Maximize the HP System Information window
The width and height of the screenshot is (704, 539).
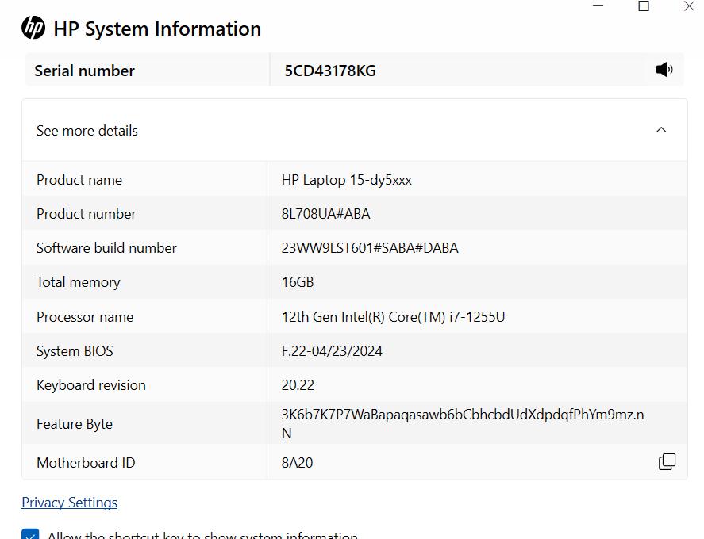tap(644, 6)
